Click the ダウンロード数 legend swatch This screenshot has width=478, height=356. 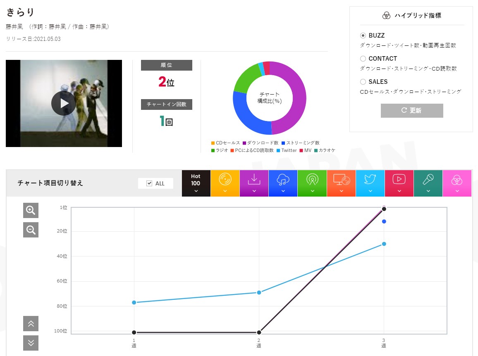(244, 143)
